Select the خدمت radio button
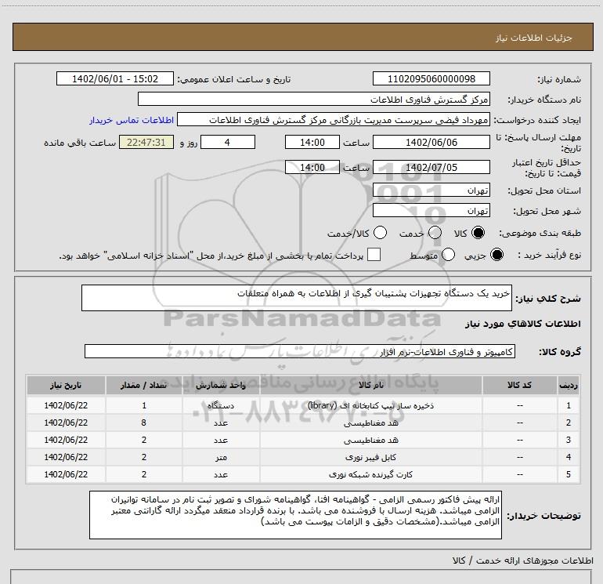Viewport: 603px width, 584px height. (435, 233)
